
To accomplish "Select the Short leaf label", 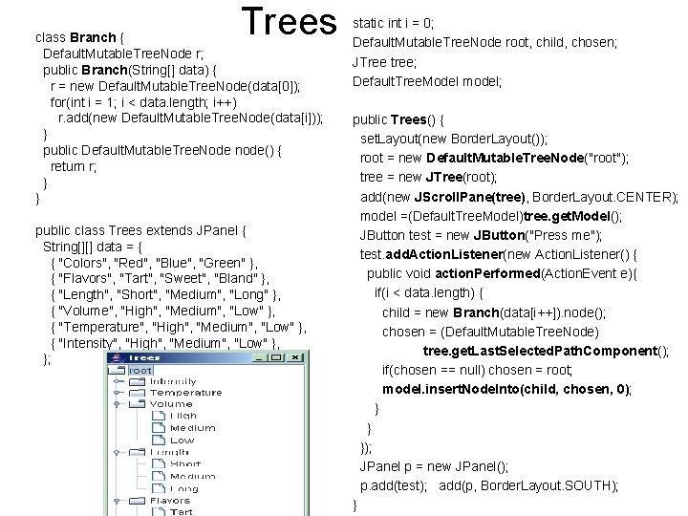I will tap(185, 463).
